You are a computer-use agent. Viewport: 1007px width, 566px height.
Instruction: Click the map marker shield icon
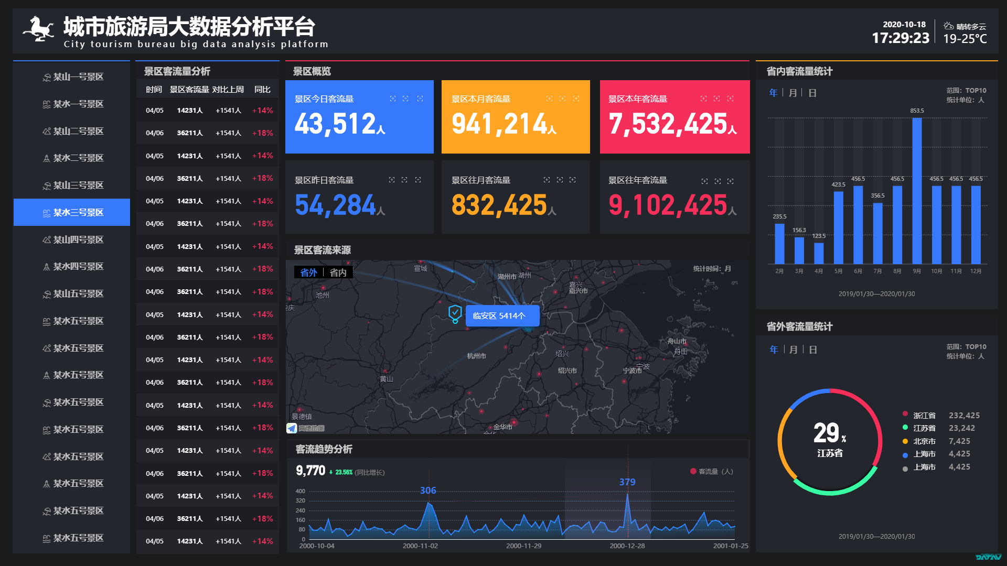pos(455,313)
